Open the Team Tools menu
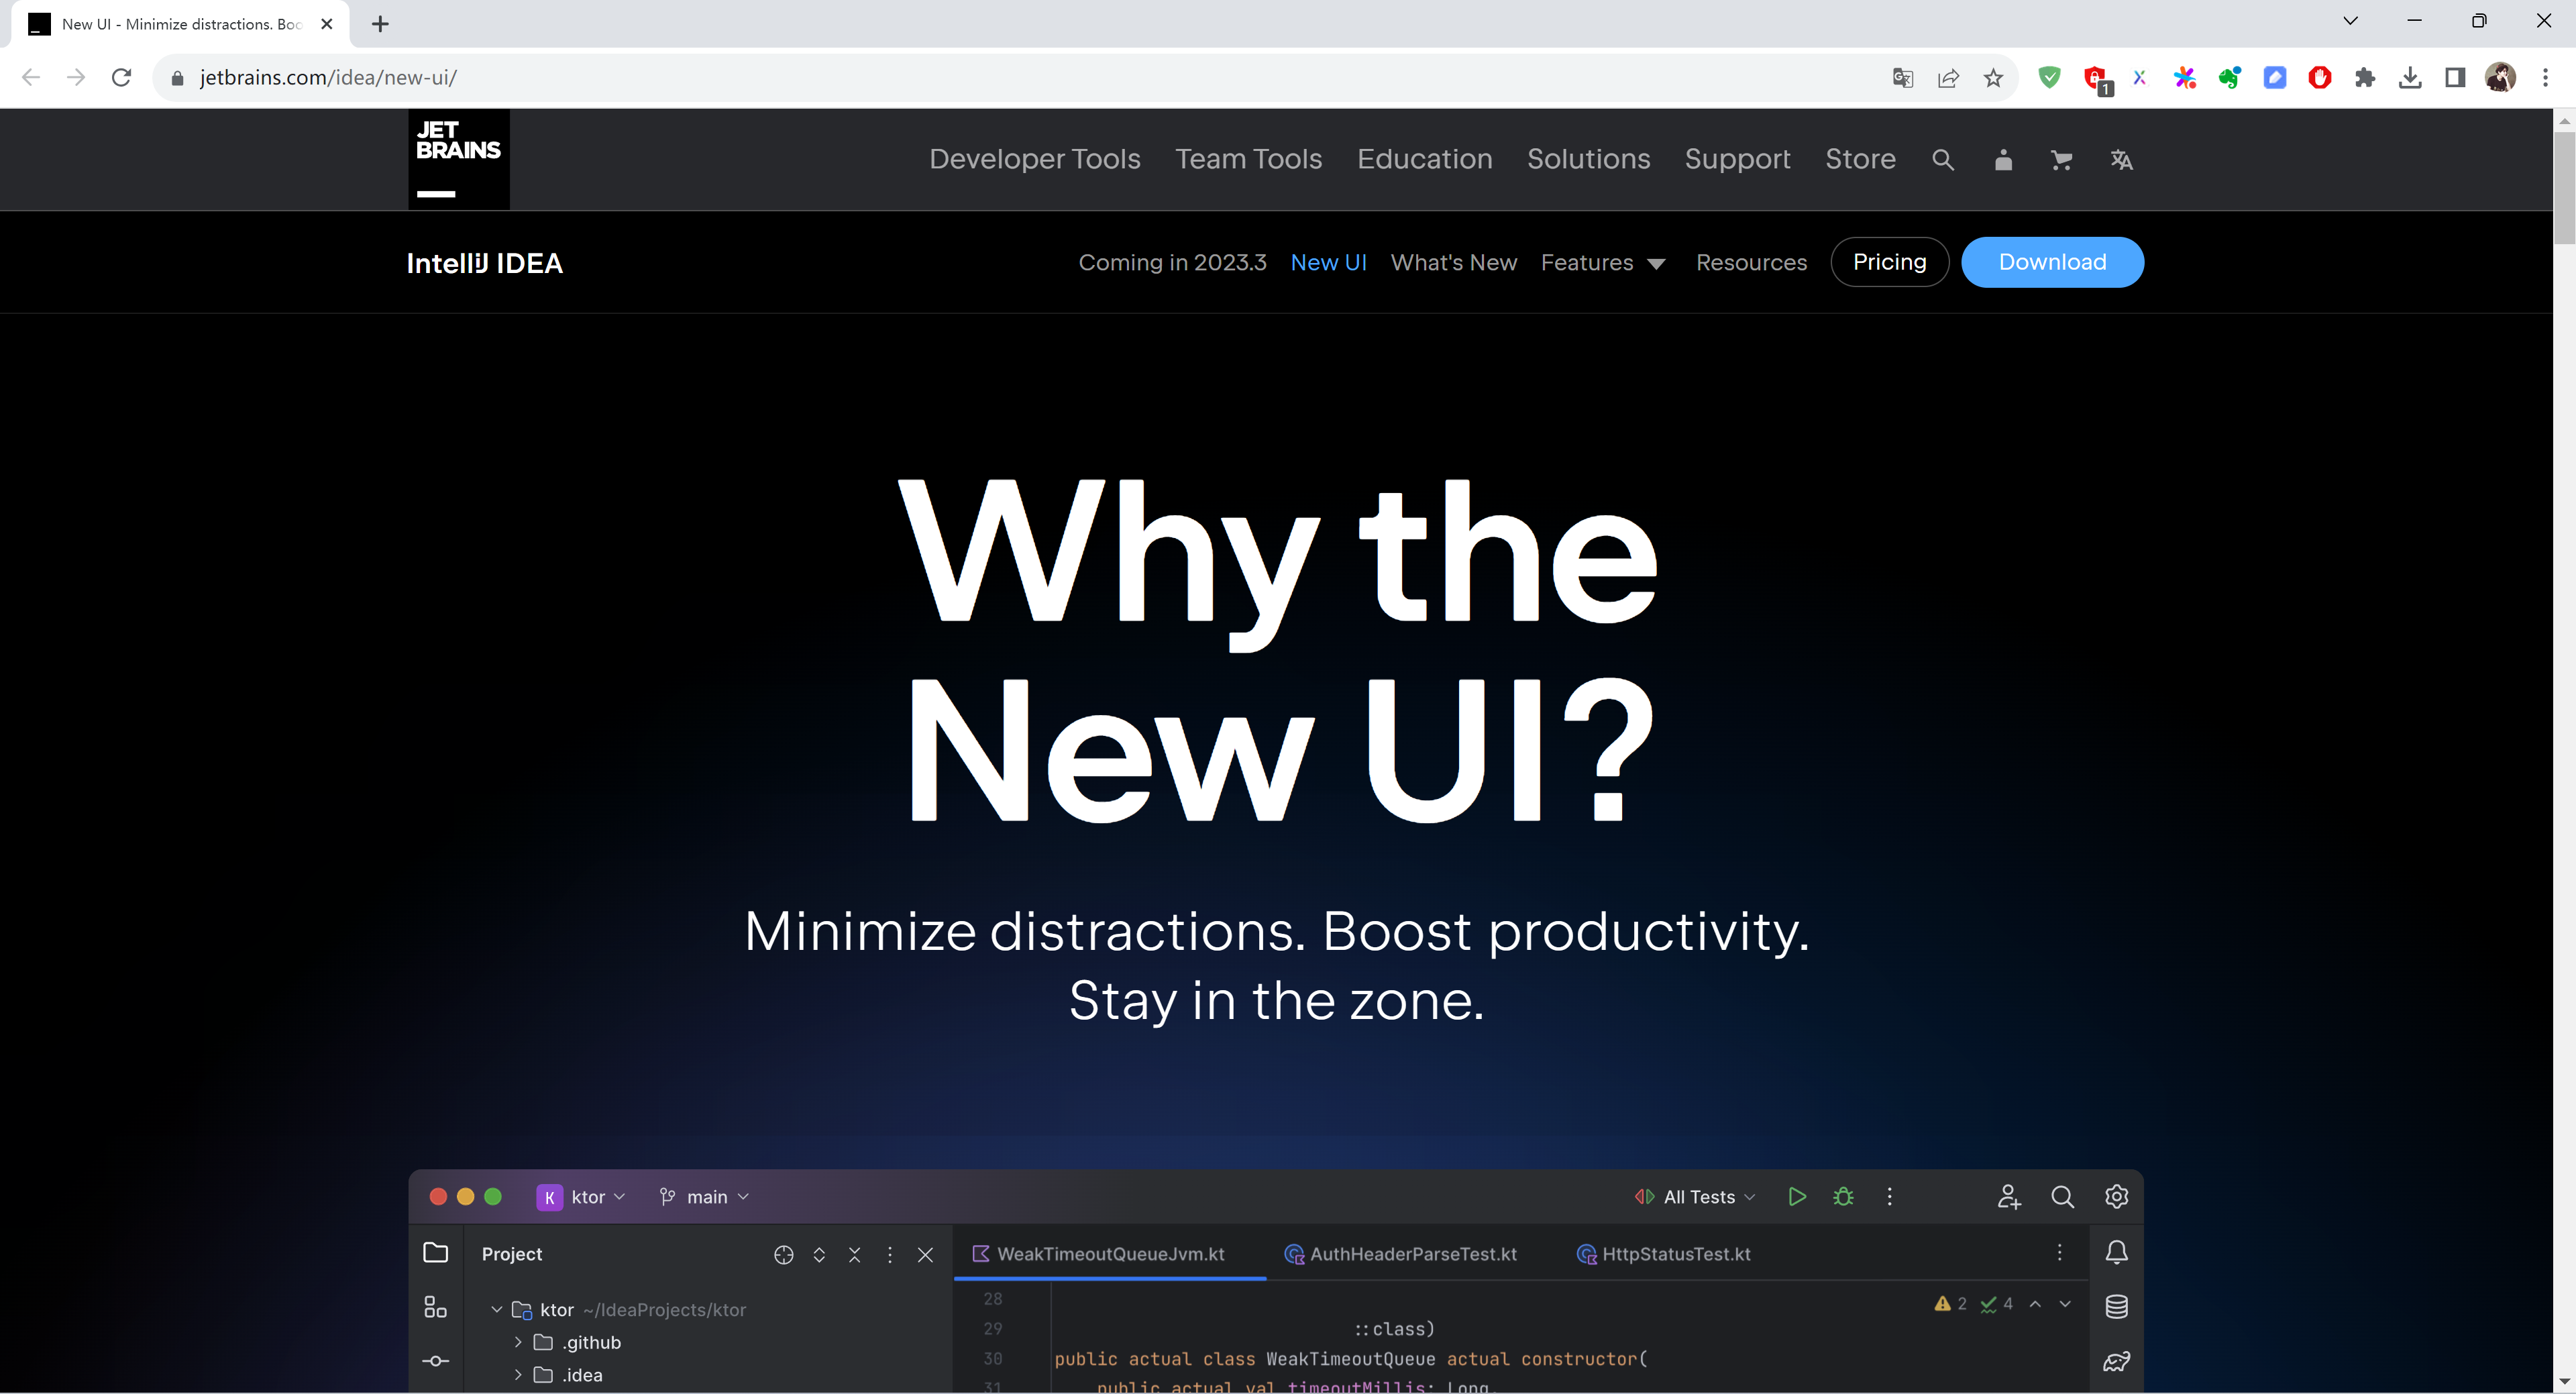The width and height of the screenshot is (2576, 1394). [x=1248, y=160]
